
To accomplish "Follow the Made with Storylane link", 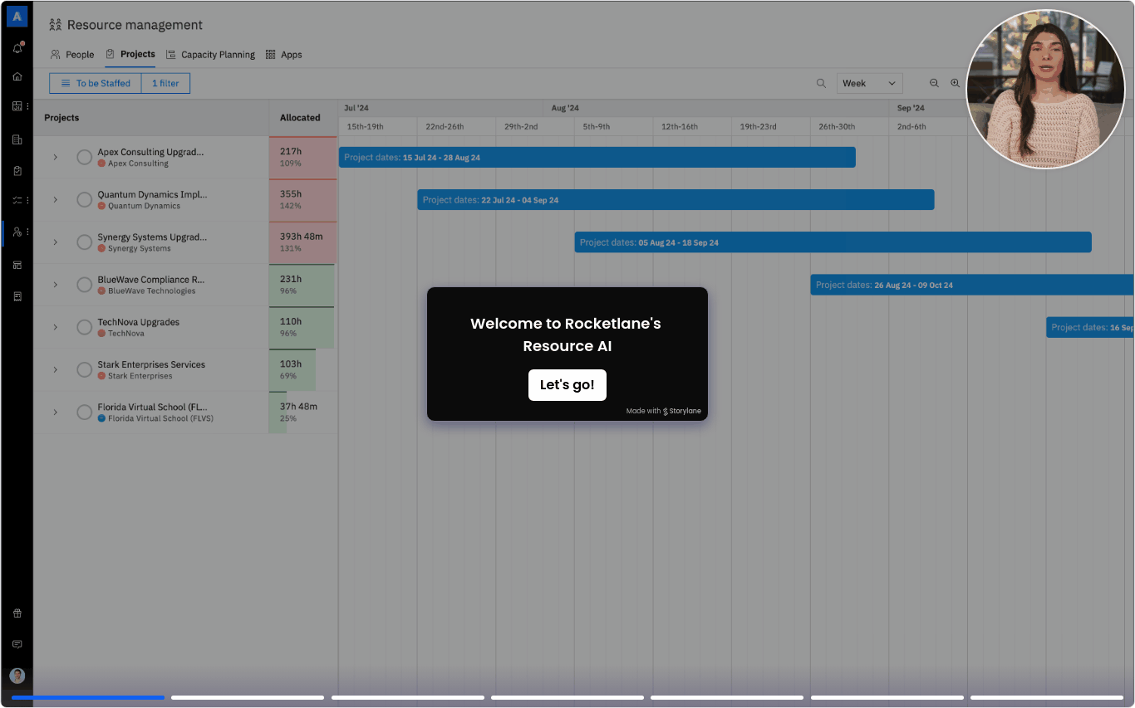I will pyautogui.click(x=664, y=411).
